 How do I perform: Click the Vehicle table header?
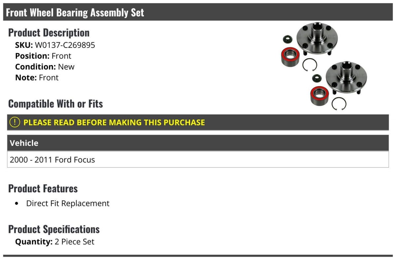pos(24,143)
